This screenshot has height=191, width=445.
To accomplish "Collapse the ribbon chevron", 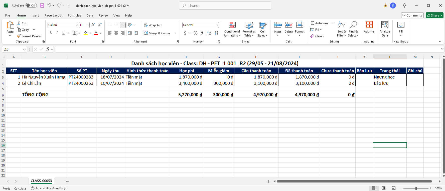I will click(x=440, y=41).
